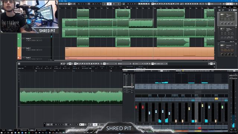Click Play in the lower transport bar
Viewport: 238px width, 134px height.
pyautogui.click(x=100, y=125)
